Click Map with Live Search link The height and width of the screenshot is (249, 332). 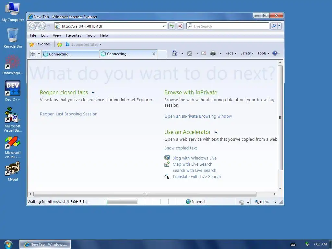pyautogui.click(x=192, y=164)
